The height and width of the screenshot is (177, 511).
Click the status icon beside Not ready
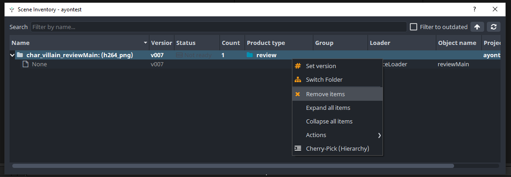point(179,55)
